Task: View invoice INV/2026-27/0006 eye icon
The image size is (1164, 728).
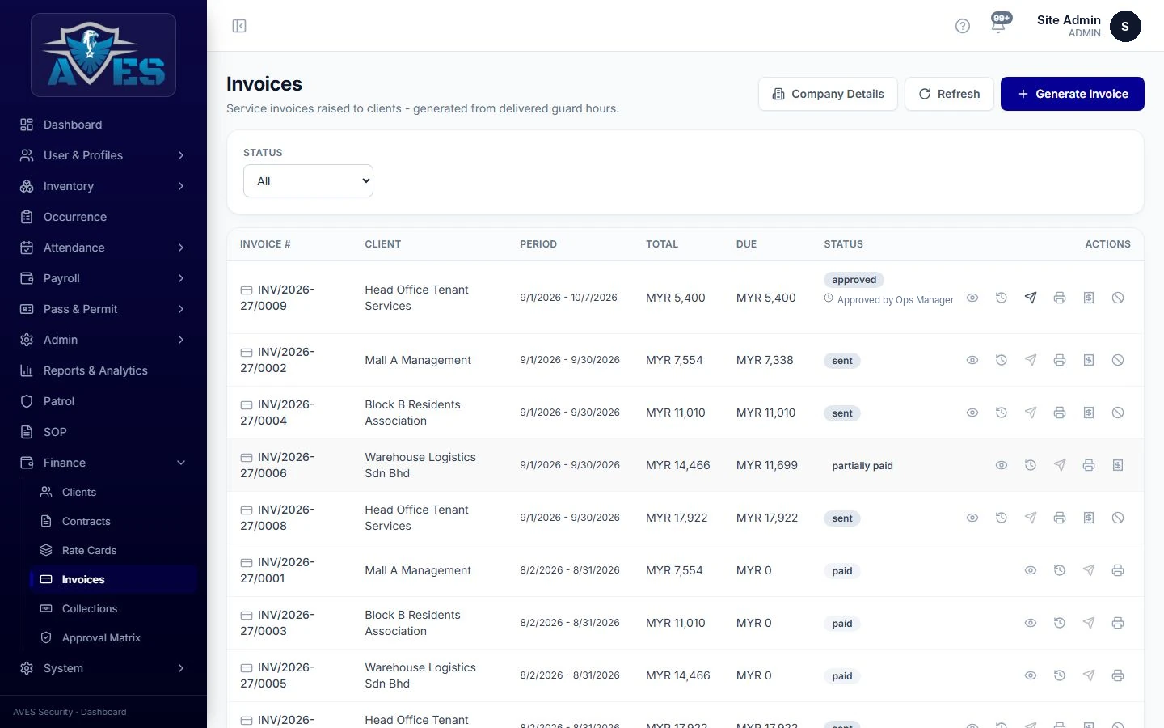Action: [x=1002, y=465]
